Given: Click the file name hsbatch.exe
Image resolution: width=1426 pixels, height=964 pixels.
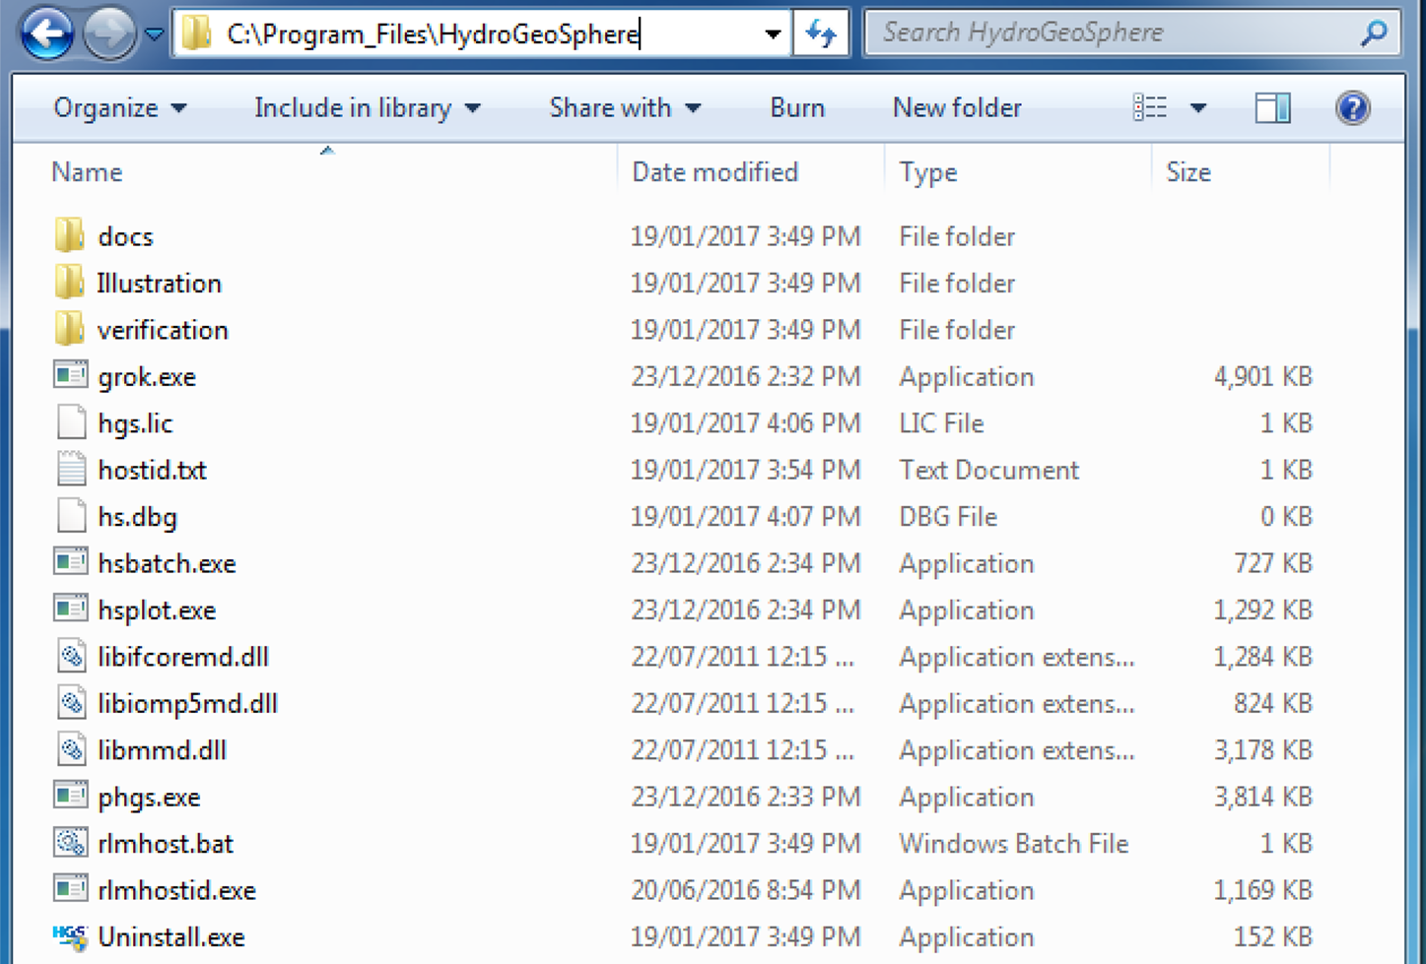Looking at the screenshot, I should point(167,563).
